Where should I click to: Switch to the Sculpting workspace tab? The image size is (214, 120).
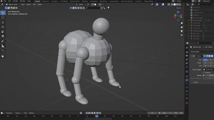[55, 1]
